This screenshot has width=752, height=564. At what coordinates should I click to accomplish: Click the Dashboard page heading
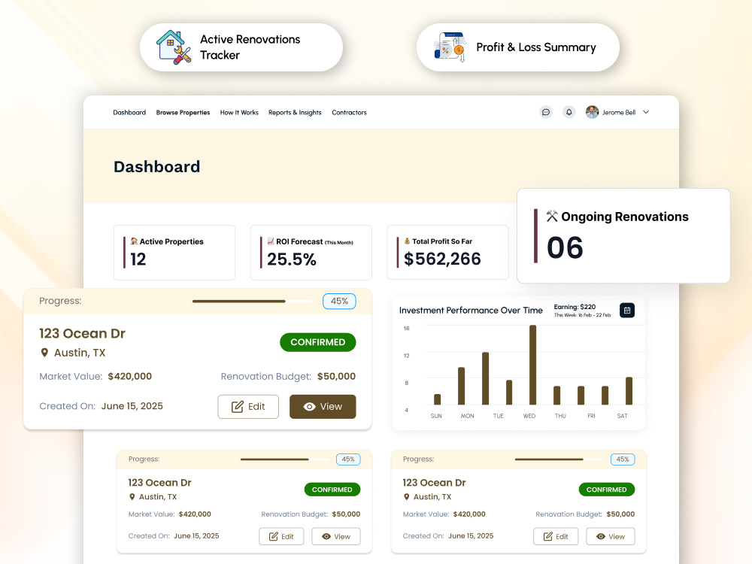pos(157,166)
